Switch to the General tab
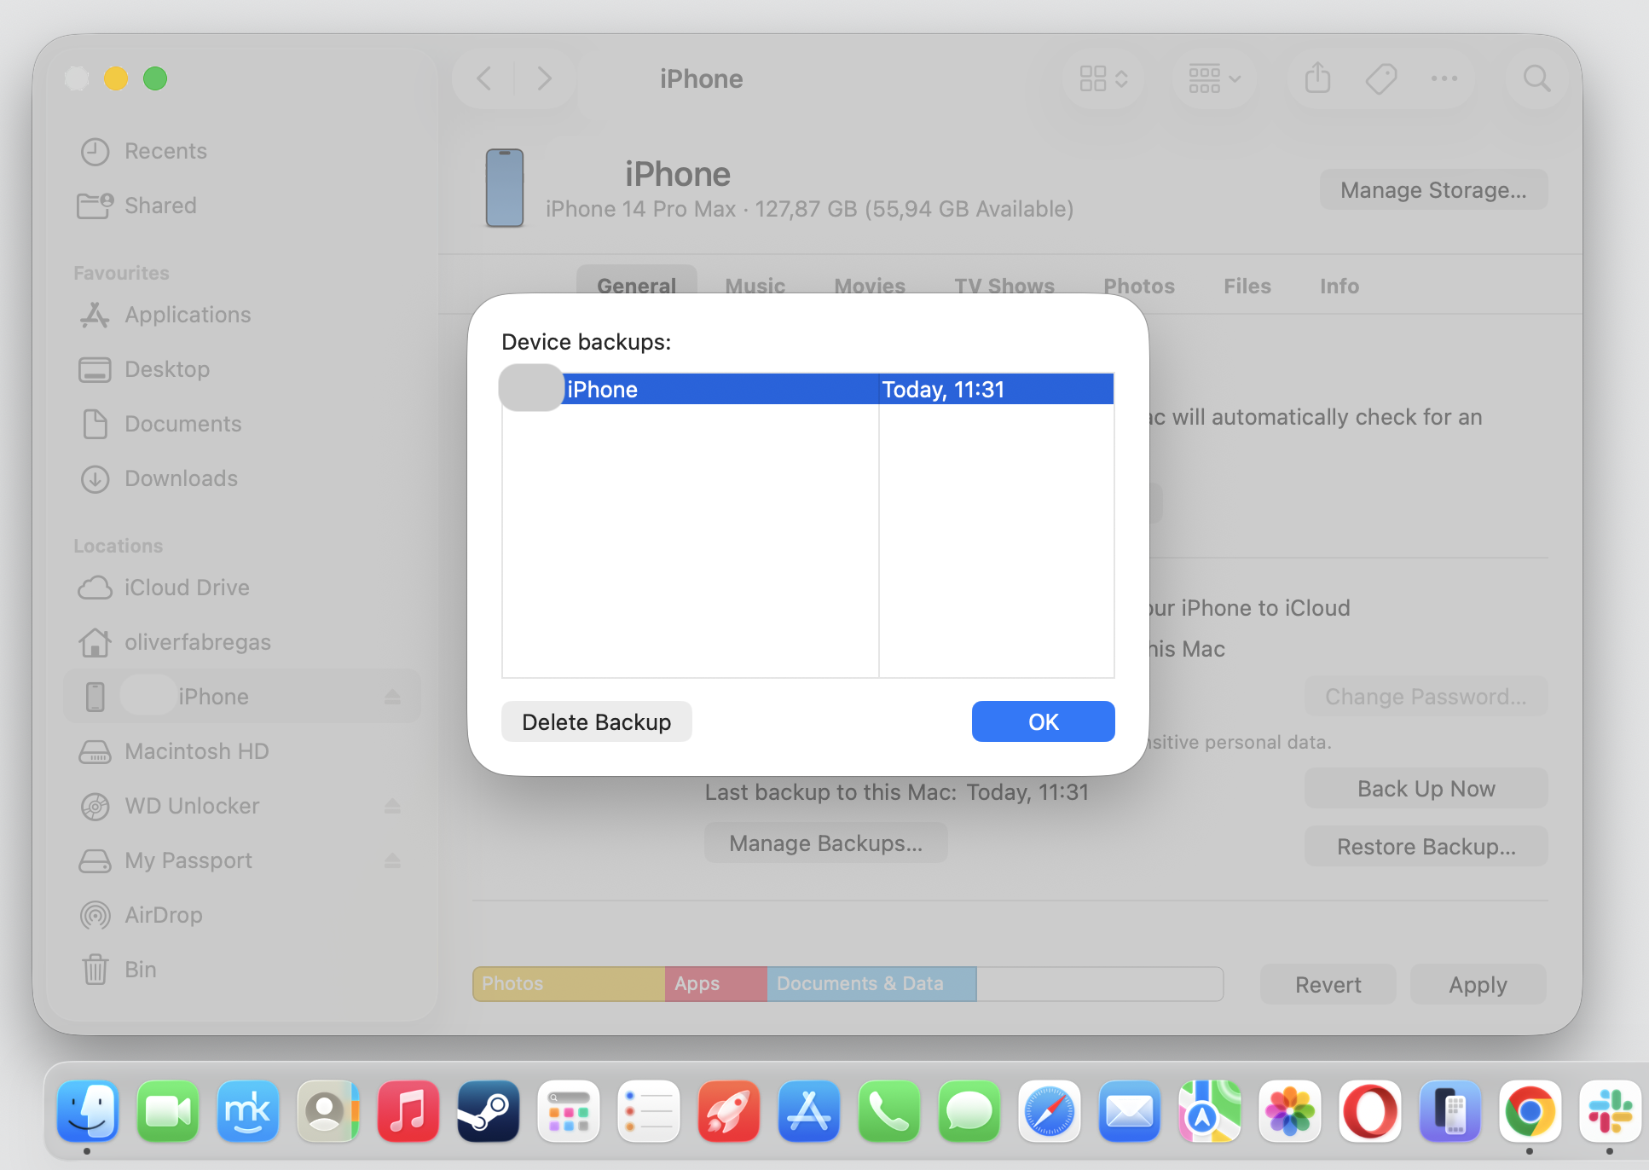Image resolution: width=1649 pixels, height=1170 pixels. pos(636,285)
